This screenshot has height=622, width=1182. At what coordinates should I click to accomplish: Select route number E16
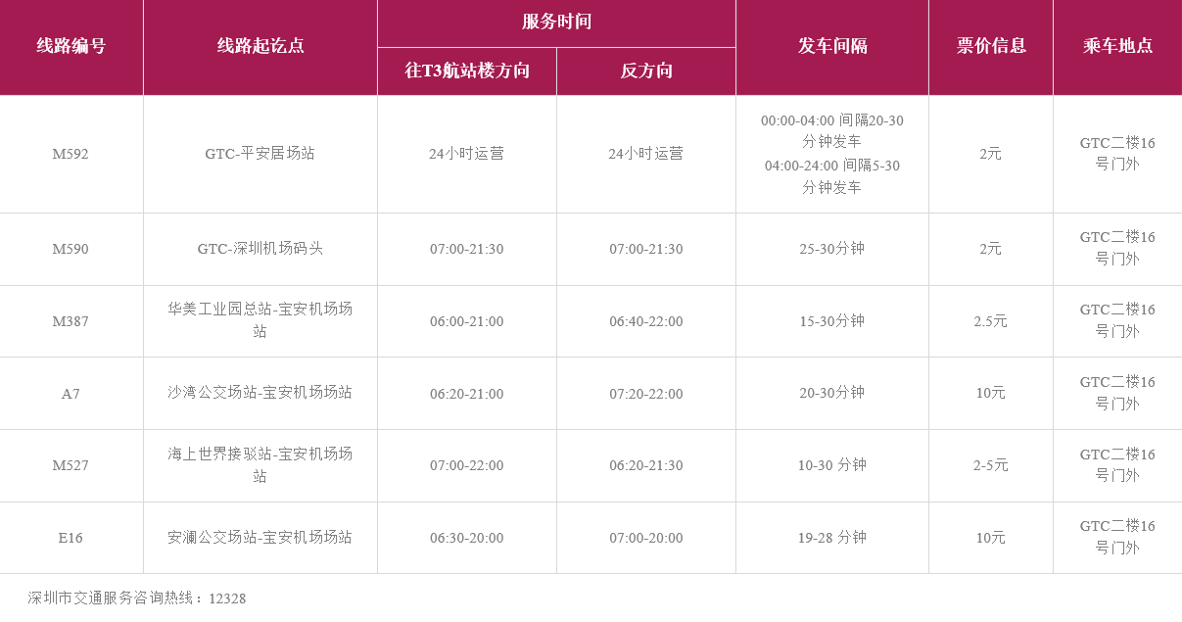click(71, 538)
